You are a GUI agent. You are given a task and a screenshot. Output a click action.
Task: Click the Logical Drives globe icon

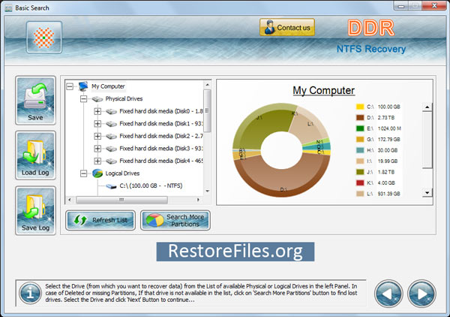tap(97, 174)
